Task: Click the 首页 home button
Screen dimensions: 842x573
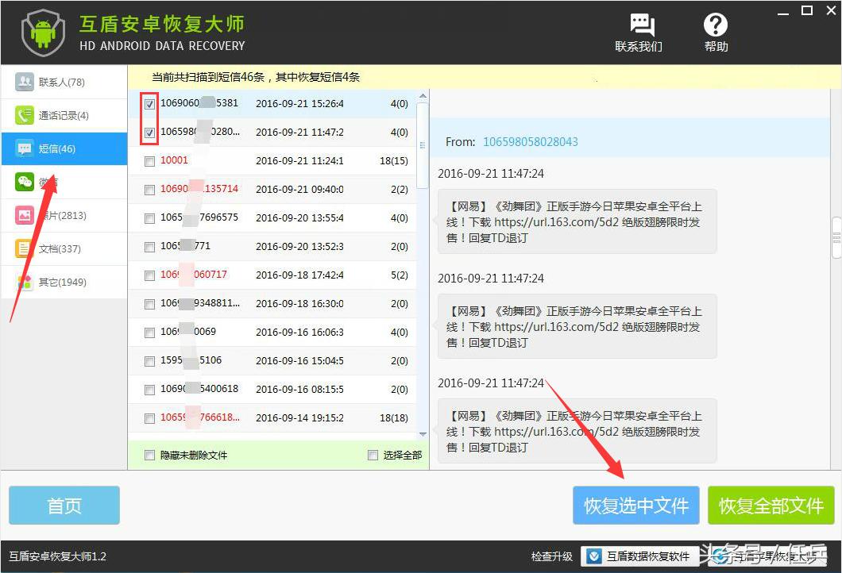Action: tap(64, 505)
